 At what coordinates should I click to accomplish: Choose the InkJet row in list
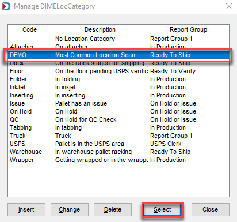tap(118, 87)
